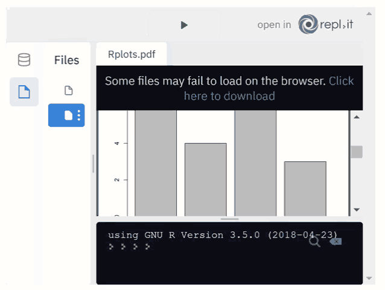Click the Files panel heading
The width and height of the screenshot is (385, 290).
[x=66, y=60]
